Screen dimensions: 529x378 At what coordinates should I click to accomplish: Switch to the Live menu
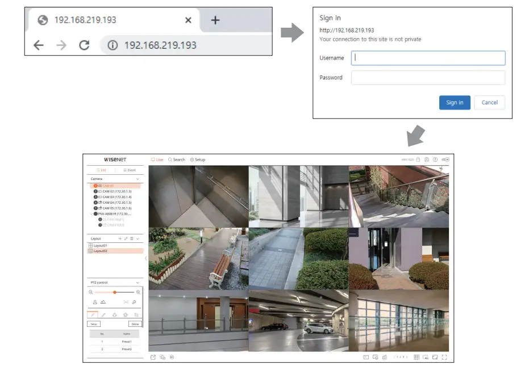point(157,159)
